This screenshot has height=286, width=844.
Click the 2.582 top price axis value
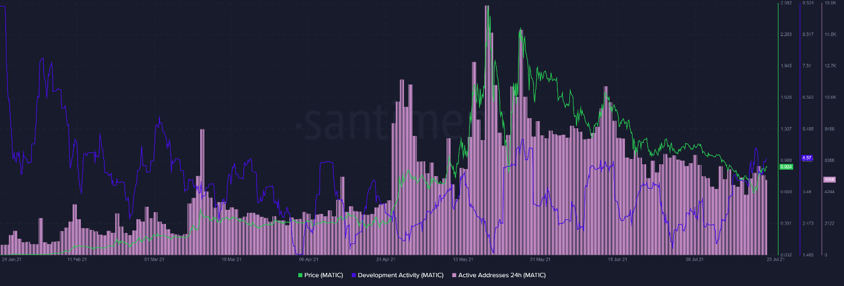pos(786,3)
